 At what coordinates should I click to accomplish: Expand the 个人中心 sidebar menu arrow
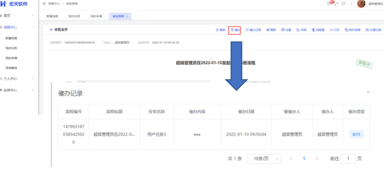coord(33,79)
